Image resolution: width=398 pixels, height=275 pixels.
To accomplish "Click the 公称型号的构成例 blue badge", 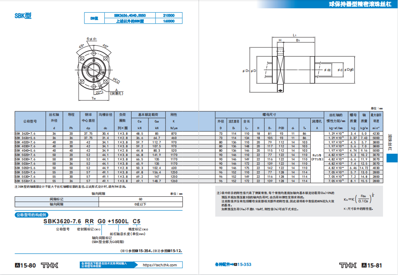I will click(32, 215).
